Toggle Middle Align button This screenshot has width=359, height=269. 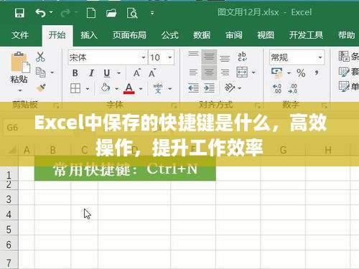(x=209, y=57)
